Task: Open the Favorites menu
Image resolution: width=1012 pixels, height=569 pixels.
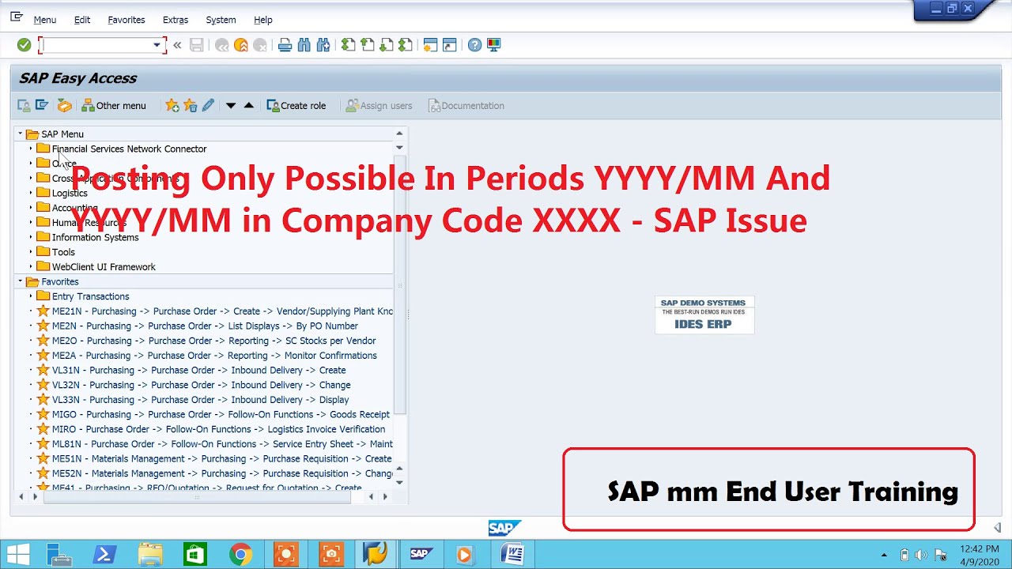Action: click(126, 20)
